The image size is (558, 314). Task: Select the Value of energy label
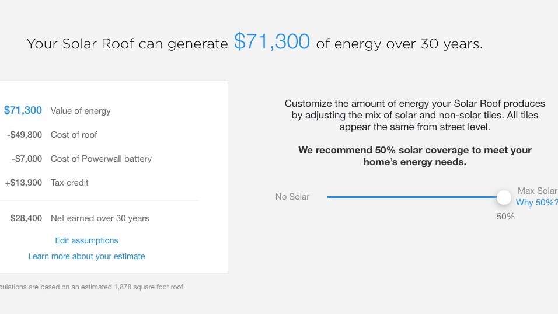click(81, 111)
